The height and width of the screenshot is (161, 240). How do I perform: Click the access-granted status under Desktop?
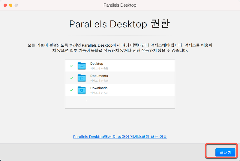point(99,68)
